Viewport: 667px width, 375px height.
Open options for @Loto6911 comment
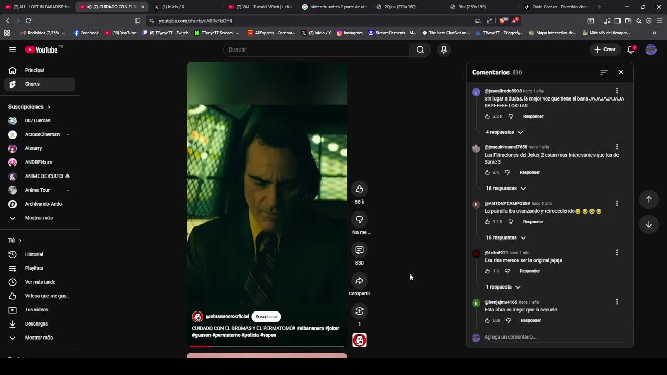point(617,253)
